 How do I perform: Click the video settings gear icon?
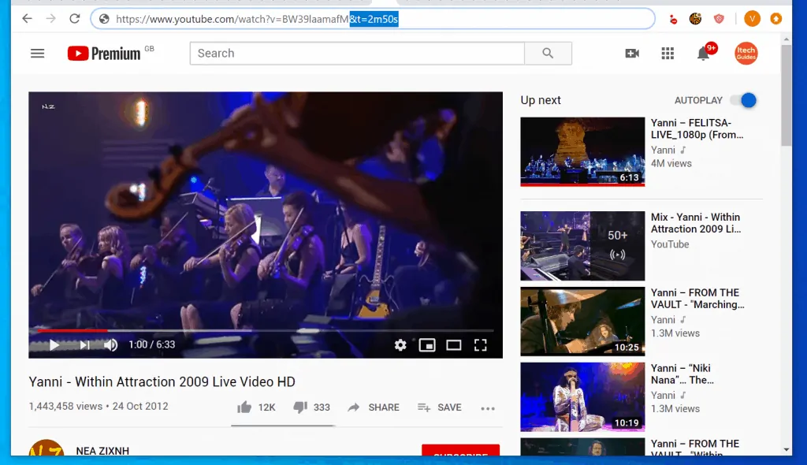[400, 345]
